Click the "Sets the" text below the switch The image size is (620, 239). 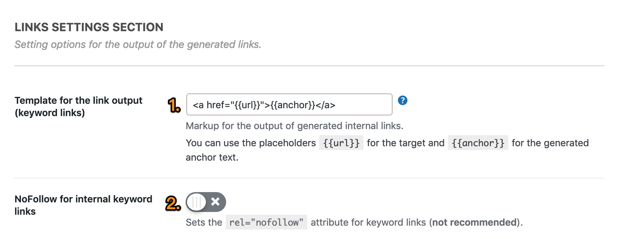[204, 222]
